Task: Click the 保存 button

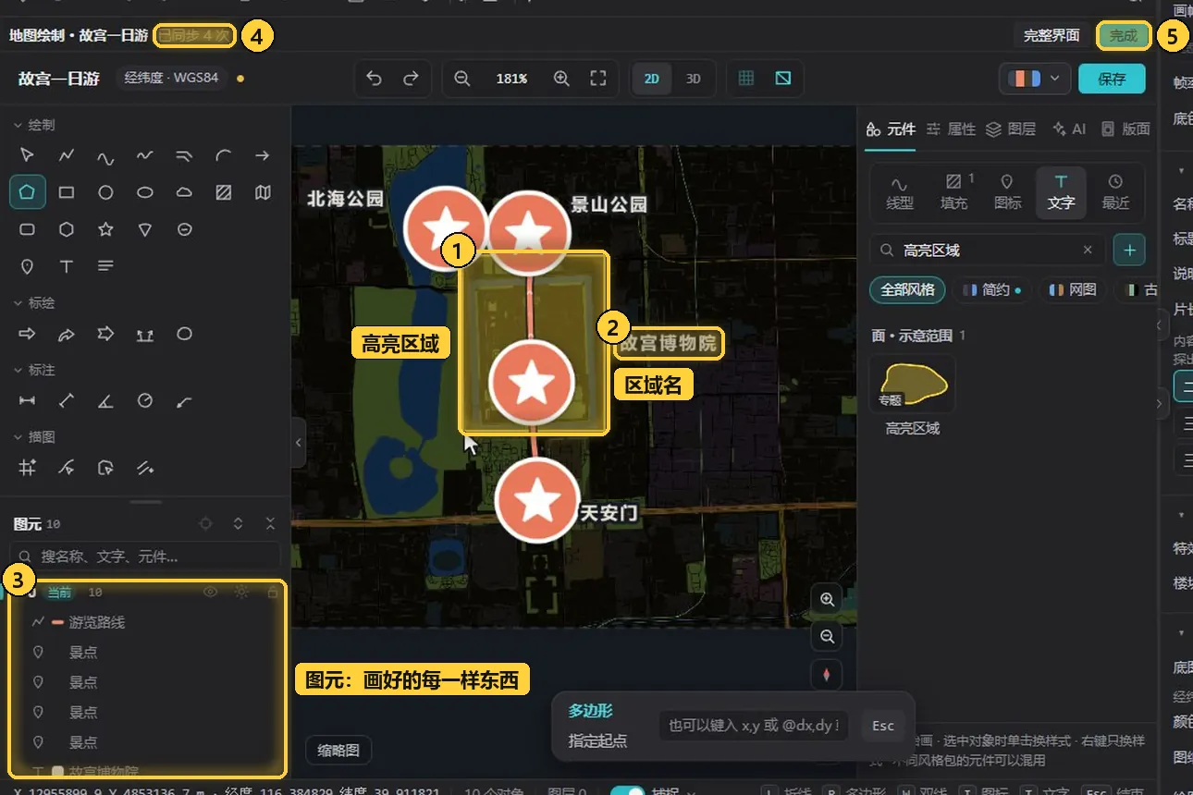Action: (1112, 79)
